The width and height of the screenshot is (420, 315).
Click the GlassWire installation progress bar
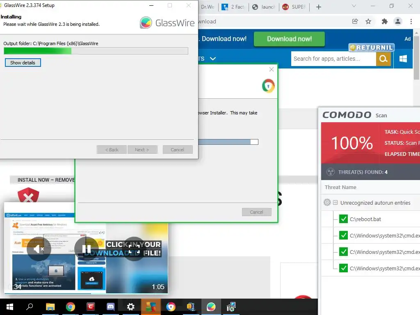[x=96, y=51]
